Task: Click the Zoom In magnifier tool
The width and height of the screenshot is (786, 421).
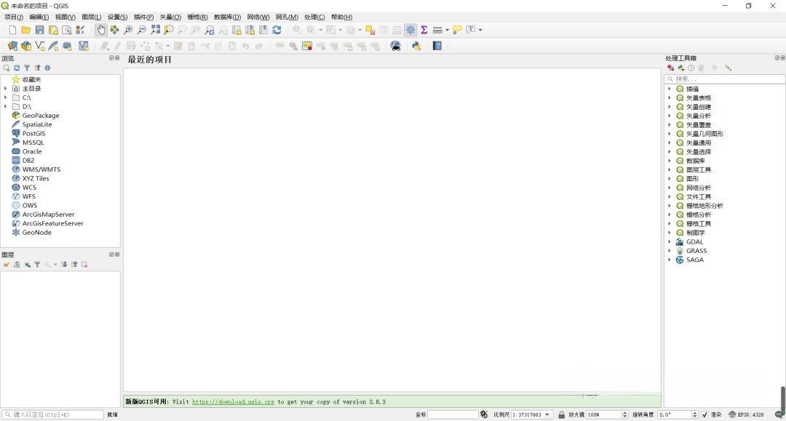Action: tap(128, 30)
